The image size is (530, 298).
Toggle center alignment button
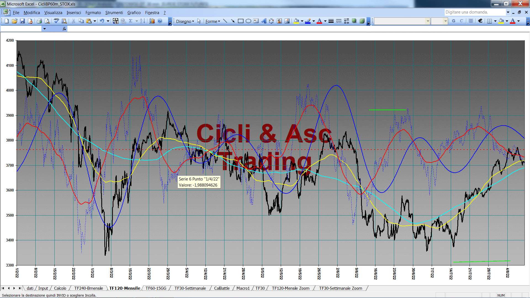[x=471, y=21]
